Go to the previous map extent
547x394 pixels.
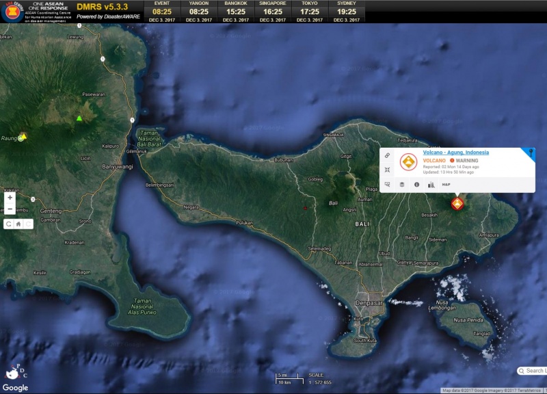pyautogui.click(x=9, y=224)
